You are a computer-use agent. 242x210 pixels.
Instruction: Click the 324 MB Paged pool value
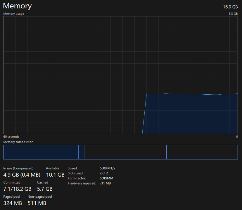tap(13, 203)
